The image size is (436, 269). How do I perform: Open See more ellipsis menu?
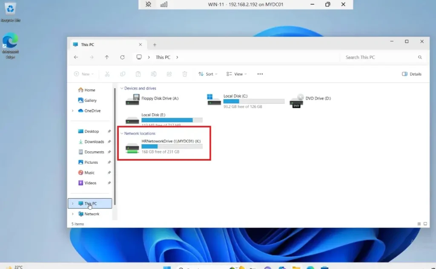260,74
